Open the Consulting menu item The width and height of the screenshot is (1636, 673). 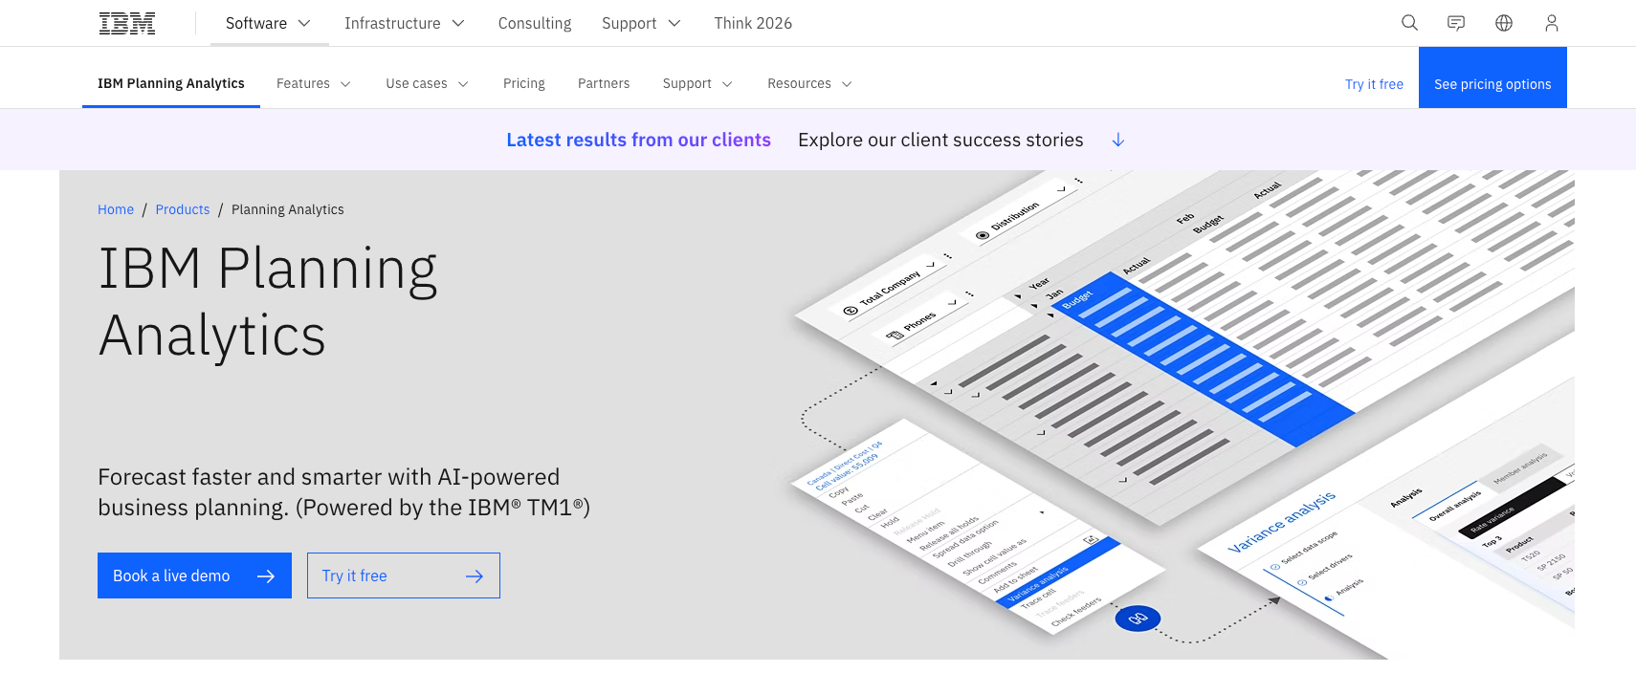[x=535, y=23]
